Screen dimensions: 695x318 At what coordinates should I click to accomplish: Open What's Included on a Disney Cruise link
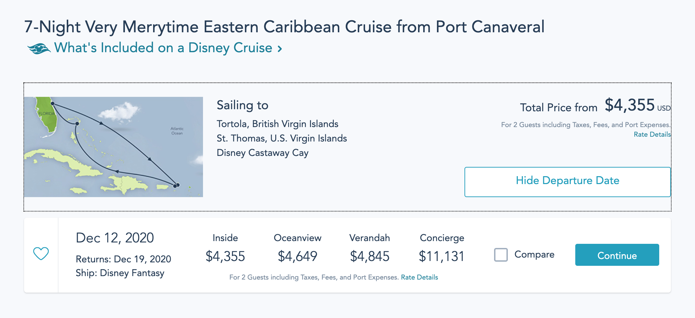tap(163, 48)
